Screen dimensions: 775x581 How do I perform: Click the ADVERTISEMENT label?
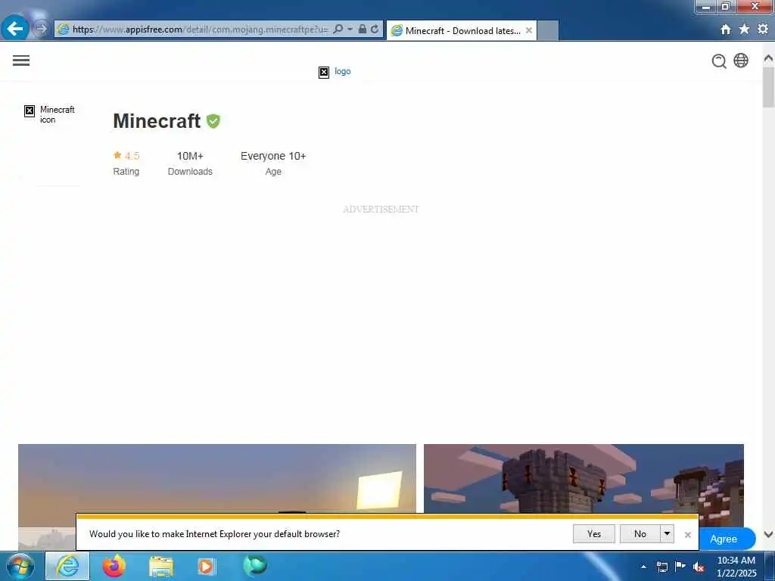[x=381, y=209]
